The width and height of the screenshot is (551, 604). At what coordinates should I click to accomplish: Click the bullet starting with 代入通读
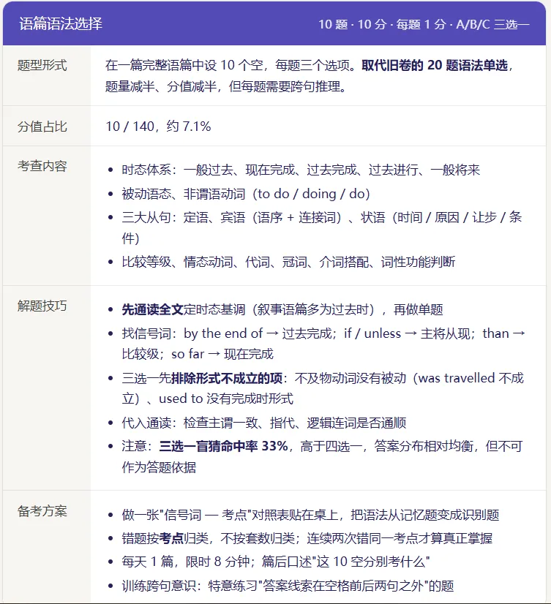[x=264, y=423]
